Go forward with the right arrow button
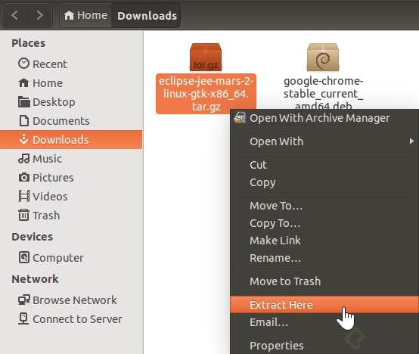Image resolution: width=419 pixels, height=354 pixels. click(39, 15)
